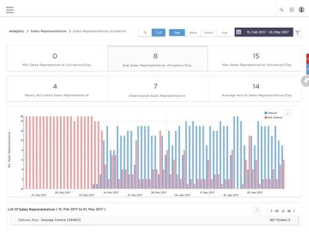
Task: Toggle Not Utilised legend series
Action: (273, 118)
